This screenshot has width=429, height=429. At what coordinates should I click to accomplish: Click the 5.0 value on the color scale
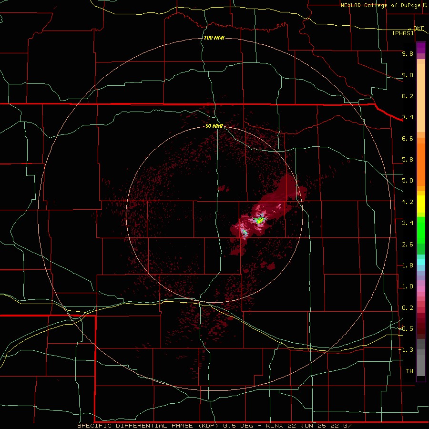(408, 181)
